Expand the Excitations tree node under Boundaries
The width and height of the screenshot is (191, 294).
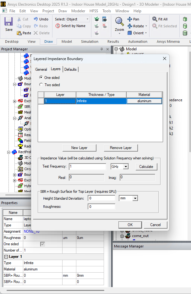click(x=14, y=101)
